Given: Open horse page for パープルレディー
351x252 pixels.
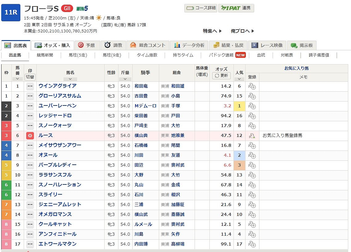Looking at the screenshot, I should coord(57,165).
